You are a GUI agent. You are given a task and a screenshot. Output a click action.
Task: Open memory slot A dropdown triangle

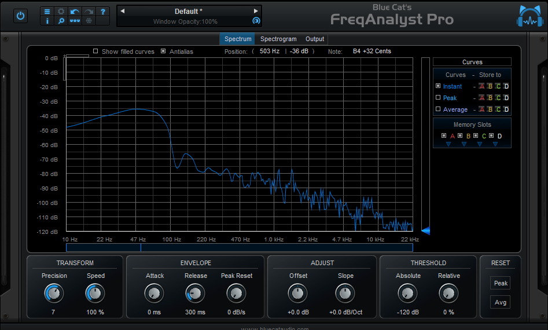(448, 144)
